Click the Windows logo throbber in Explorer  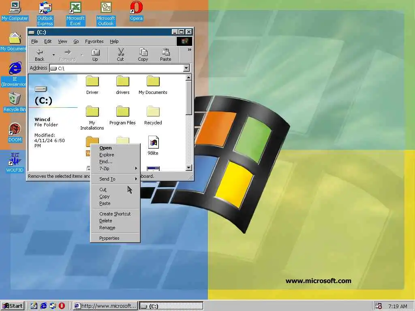(184, 41)
